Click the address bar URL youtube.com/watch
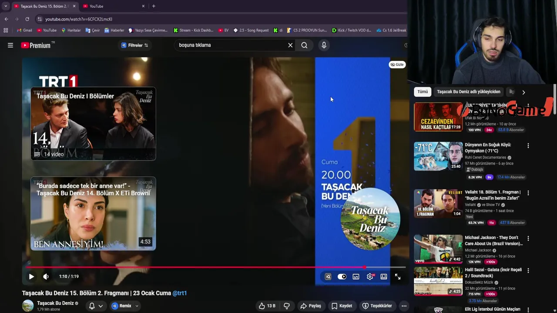This screenshot has width=557, height=313. click(79, 19)
